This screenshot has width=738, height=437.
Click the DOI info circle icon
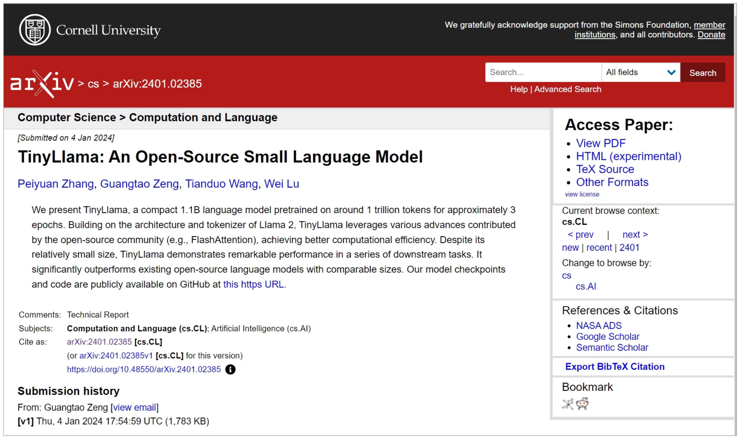coord(230,369)
